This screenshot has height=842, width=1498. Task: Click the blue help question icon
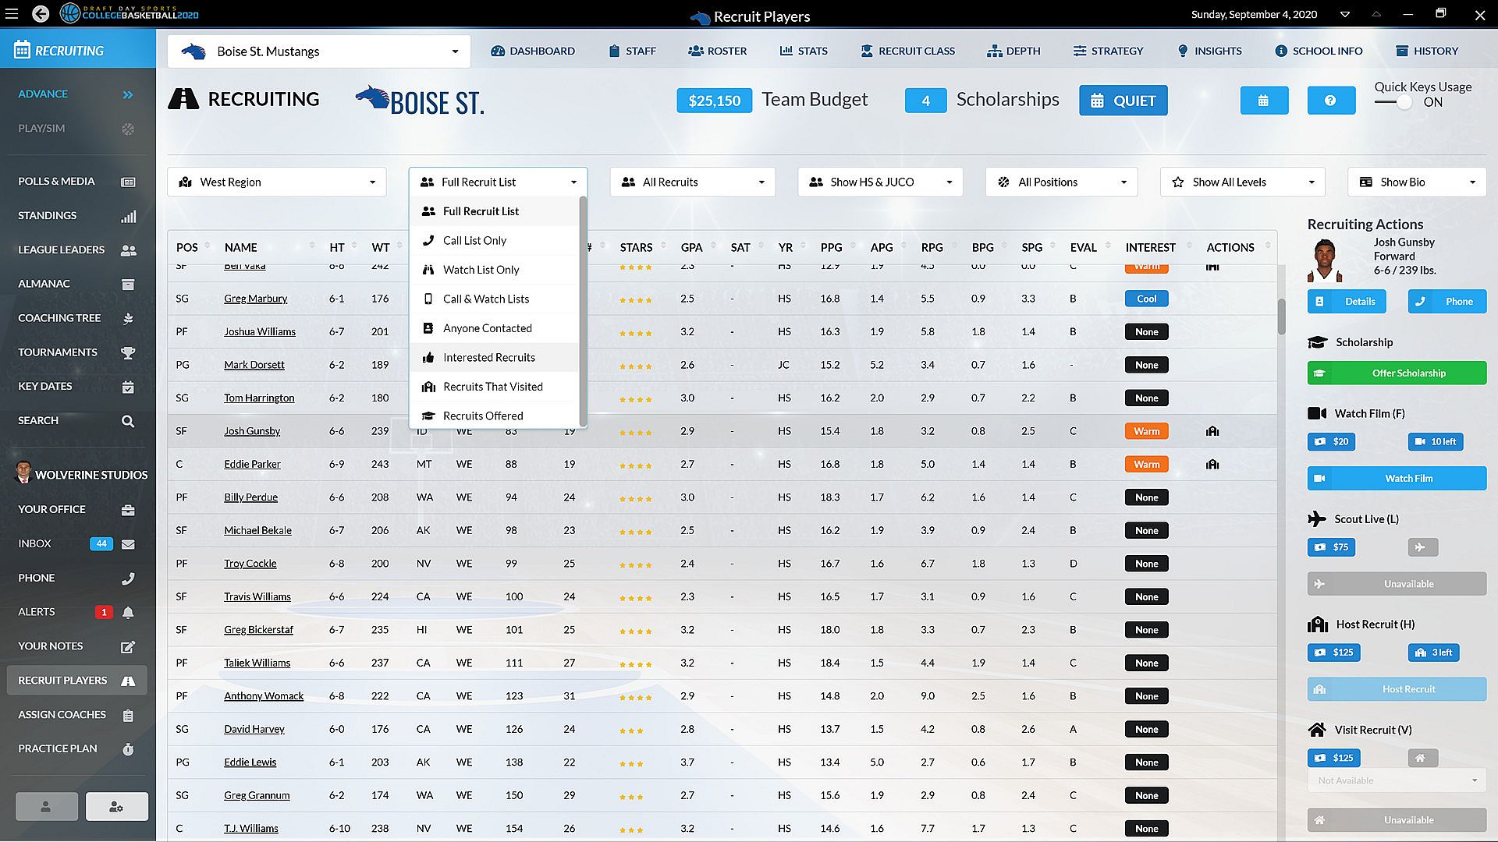coord(1330,101)
